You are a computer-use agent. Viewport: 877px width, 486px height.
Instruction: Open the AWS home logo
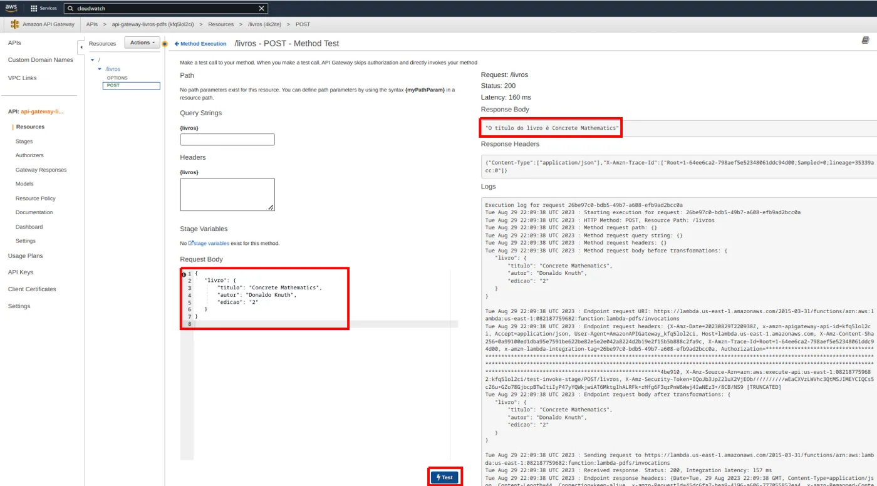click(x=12, y=8)
